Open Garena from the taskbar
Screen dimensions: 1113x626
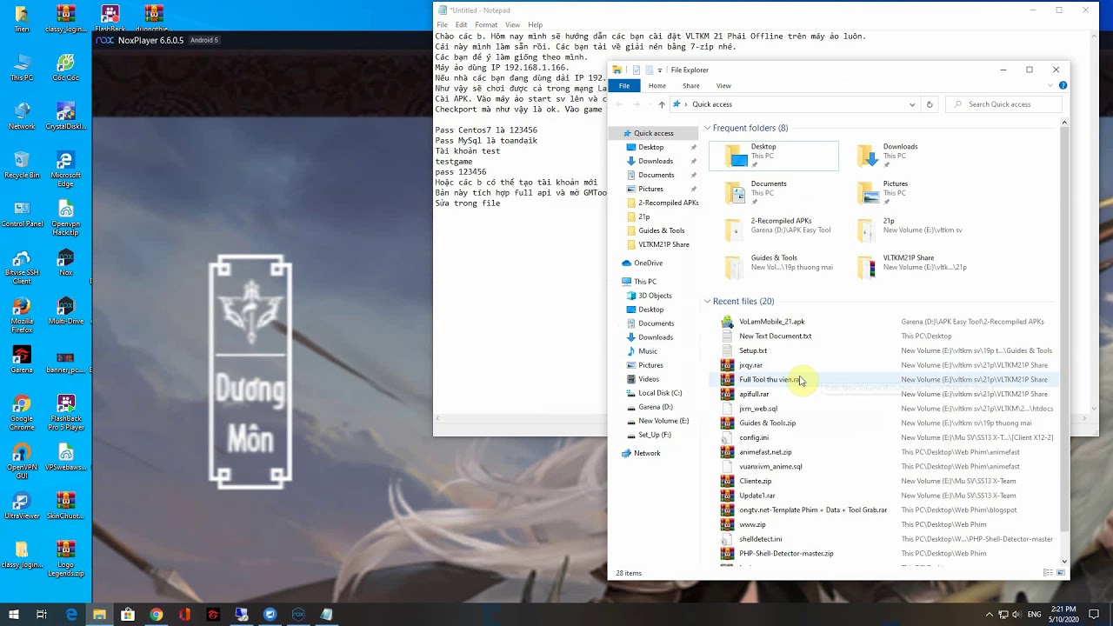tap(213, 614)
